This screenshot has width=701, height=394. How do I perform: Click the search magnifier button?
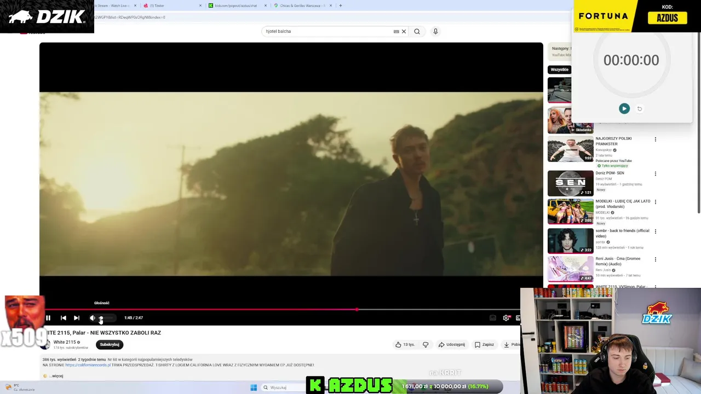417,31
